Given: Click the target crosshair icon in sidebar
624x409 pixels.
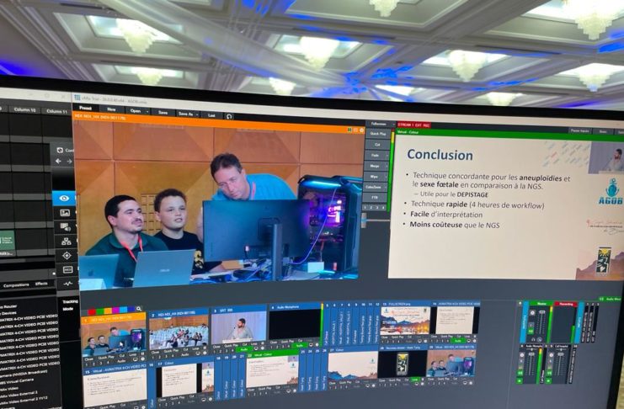Looking at the screenshot, I should tap(67, 255).
